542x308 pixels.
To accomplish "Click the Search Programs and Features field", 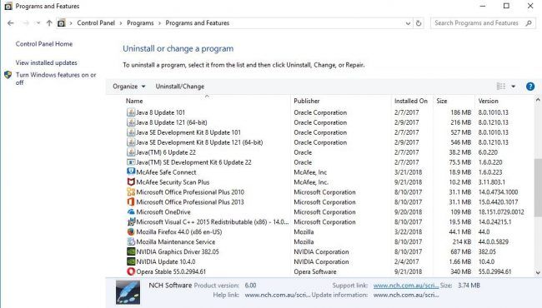I will (x=483, y=23).
